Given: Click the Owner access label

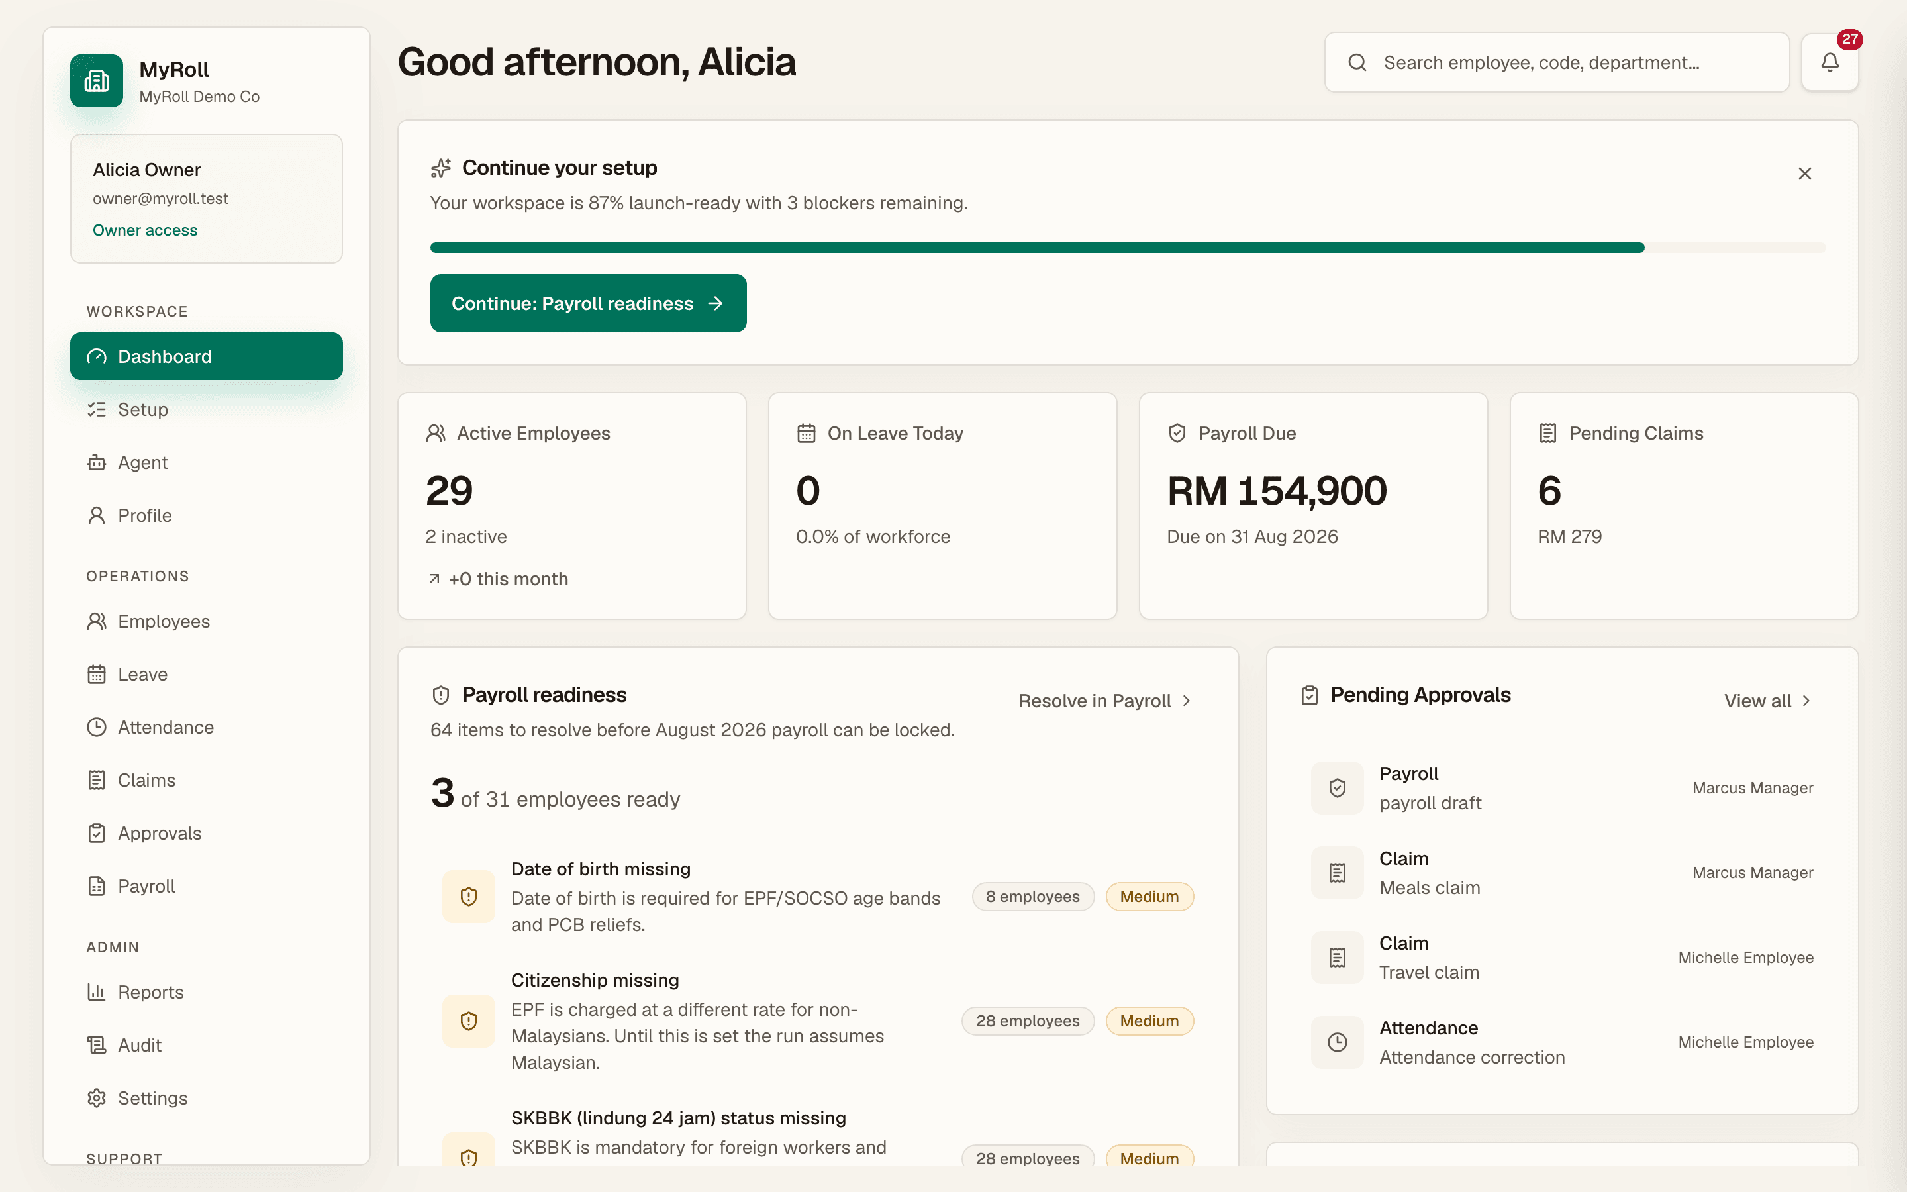Looking at the screenshot, I should pyautogui.click(x=145, y=230).
